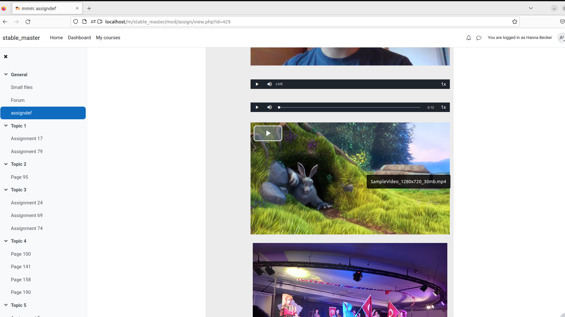Viewport: 565px width, 317px height.
Task: Open site permissions icon in address bar
Action: click(93, 22)
